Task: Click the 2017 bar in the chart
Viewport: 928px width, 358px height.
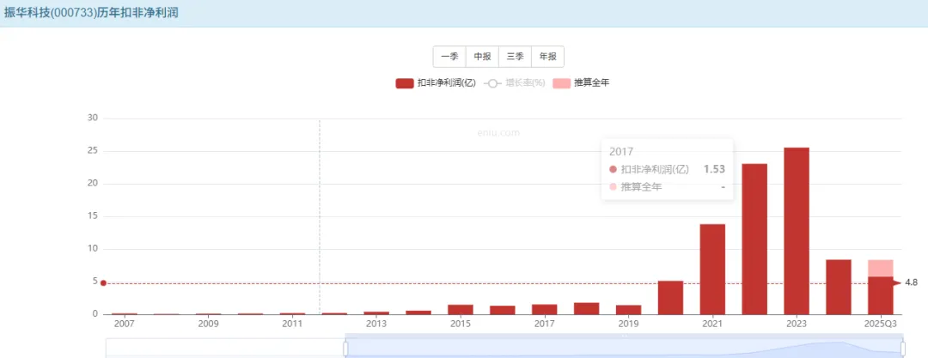Action: click(545, 309)
